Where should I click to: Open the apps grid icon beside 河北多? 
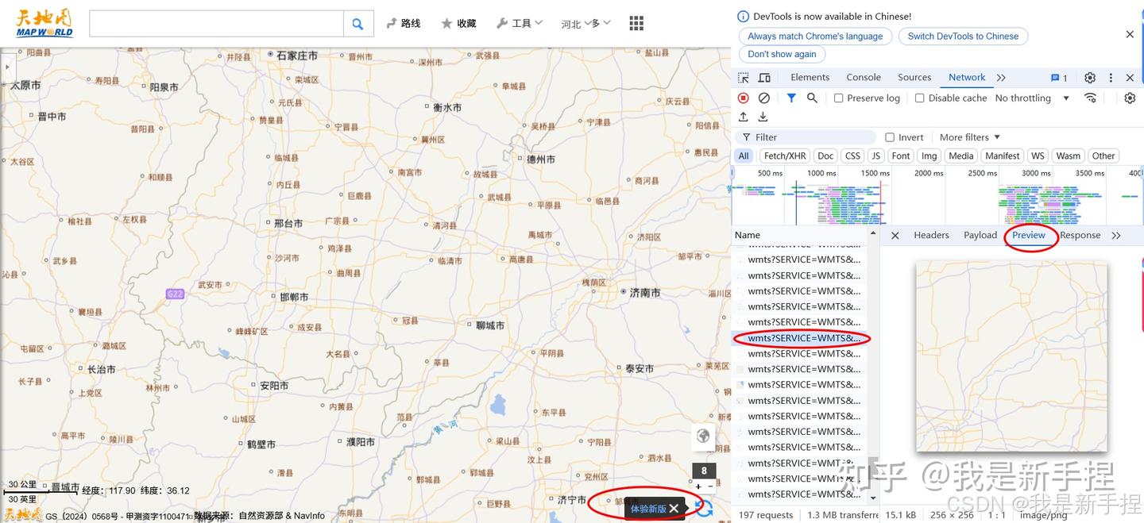(636, 23)
